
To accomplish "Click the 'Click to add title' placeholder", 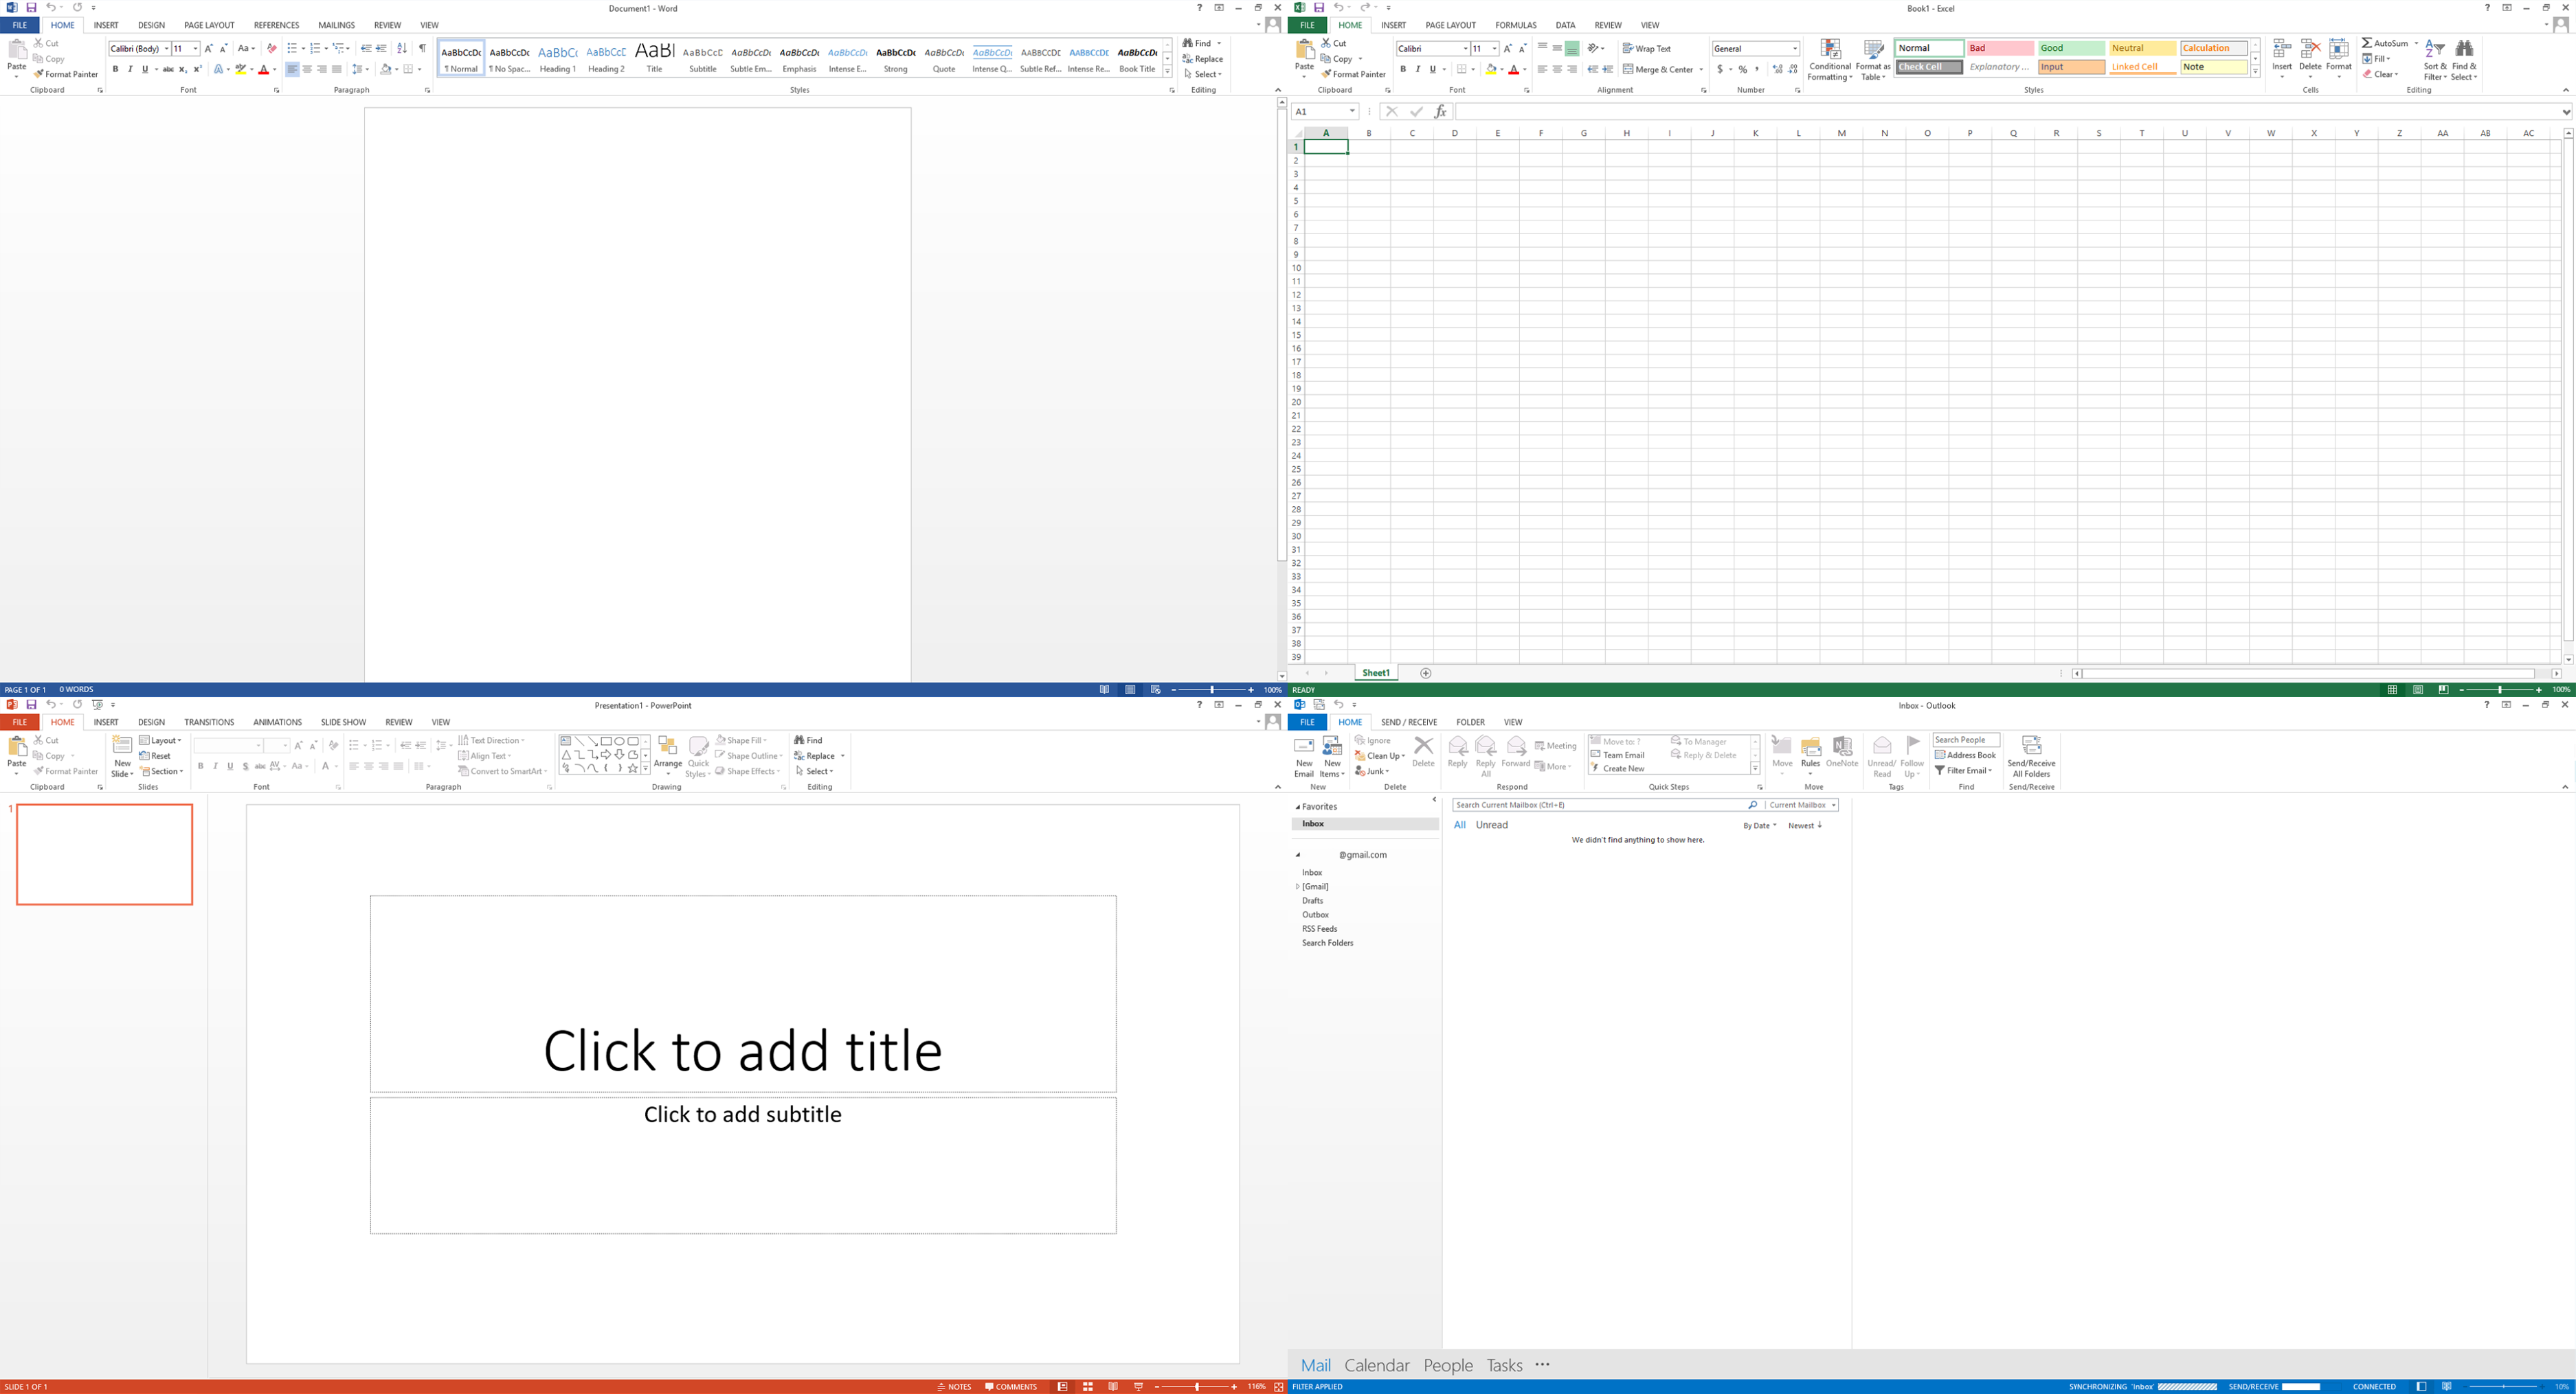I will pos(743,993).
